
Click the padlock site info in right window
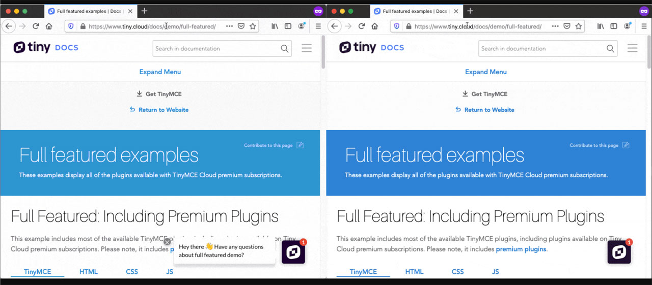point(408,26)
